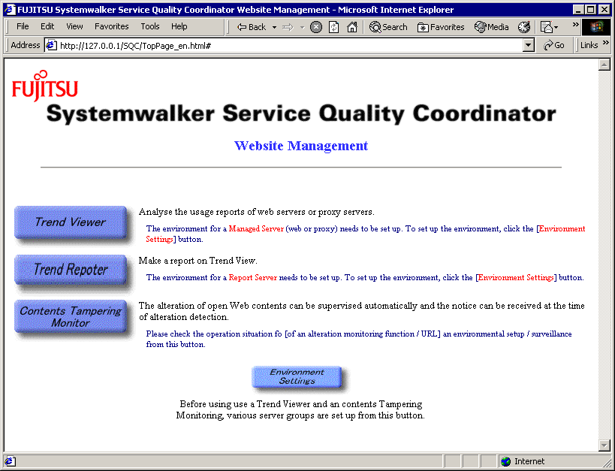Screen dimensions: 615x471
Task: Open the Edit menu
Action: pos(47,26)
